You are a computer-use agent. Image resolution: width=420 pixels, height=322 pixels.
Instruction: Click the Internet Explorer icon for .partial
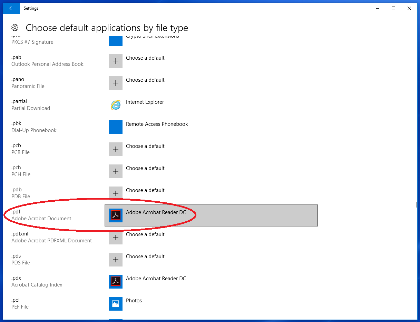point(116,105)
